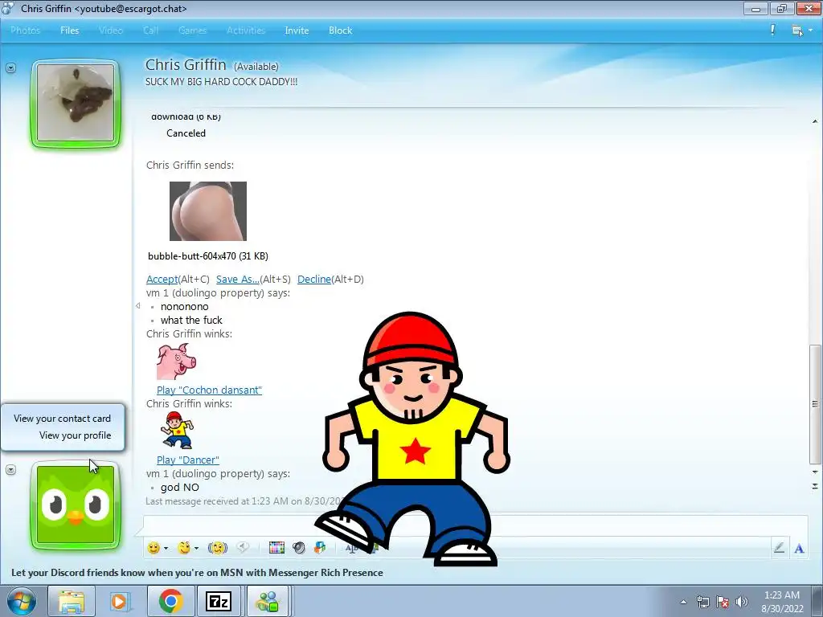The width and height of the screenshot is (823, 617).
Task: Click Block in the top bar
Action: pyautogui.click(x=340, y=31)
